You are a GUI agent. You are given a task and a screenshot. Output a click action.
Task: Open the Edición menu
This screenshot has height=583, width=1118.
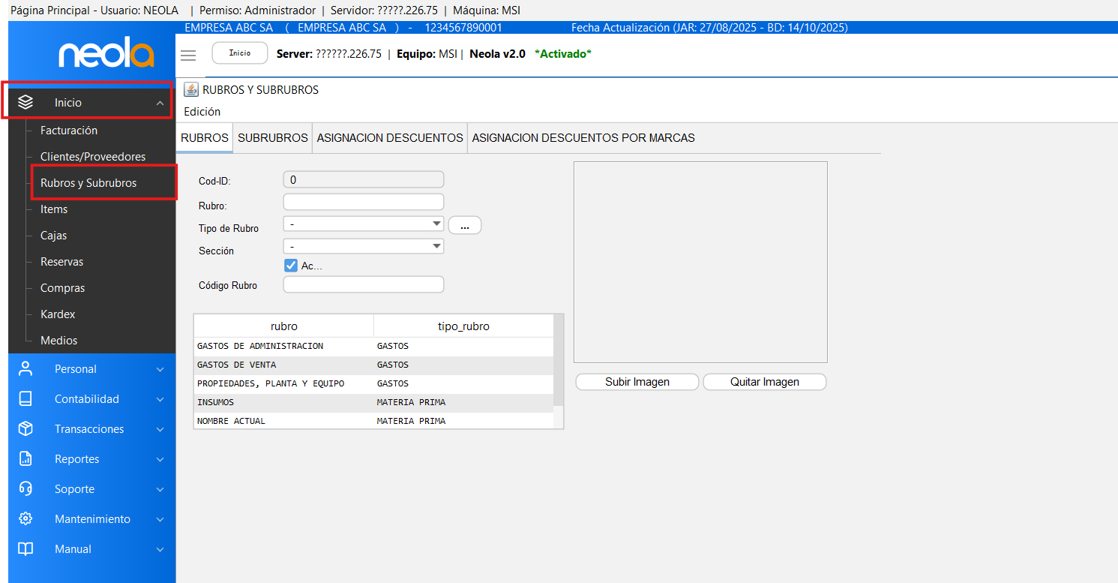coord(202,111)
